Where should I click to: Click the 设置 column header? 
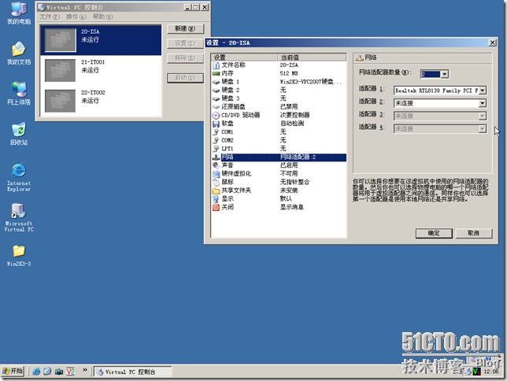coord(244,57)
